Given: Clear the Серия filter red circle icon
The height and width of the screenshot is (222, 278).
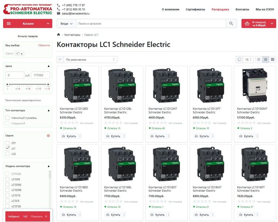Looking at the screenshot, I should 48,136.
